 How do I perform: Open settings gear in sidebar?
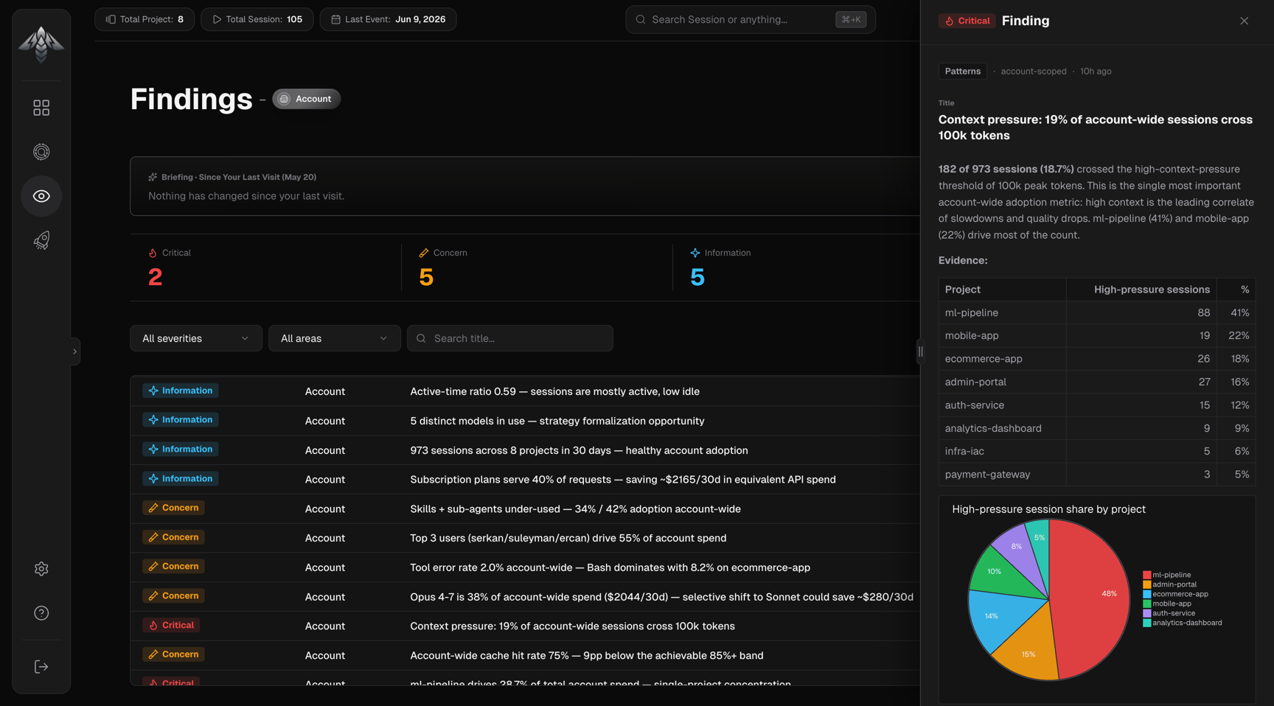tap(41, 569)
